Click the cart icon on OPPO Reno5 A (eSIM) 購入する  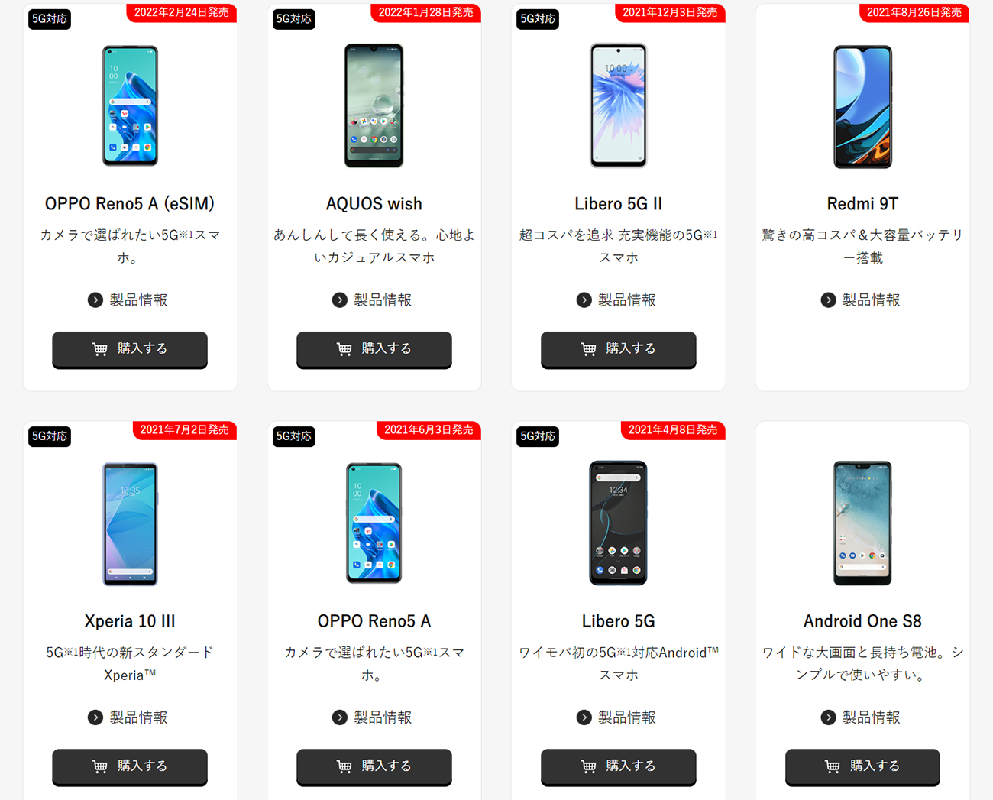pos(100,349)
